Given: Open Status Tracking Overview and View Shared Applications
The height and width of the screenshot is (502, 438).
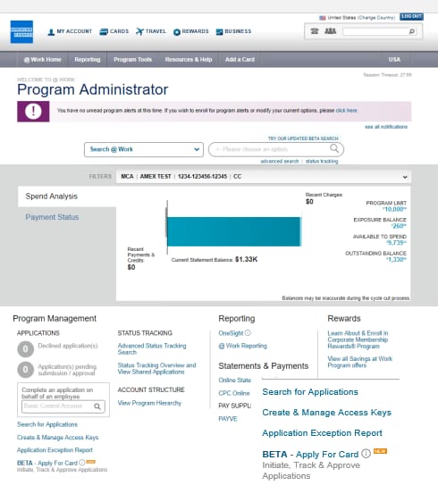Looking at the screenshot, I should 156,369.
